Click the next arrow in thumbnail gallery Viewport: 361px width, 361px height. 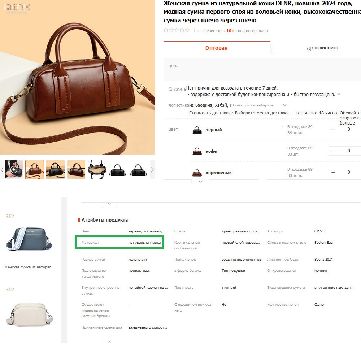click(152, 170)
